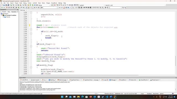177x99 pixels.
Task: Click the Stop debugger icon
Action: pos(72,5)
